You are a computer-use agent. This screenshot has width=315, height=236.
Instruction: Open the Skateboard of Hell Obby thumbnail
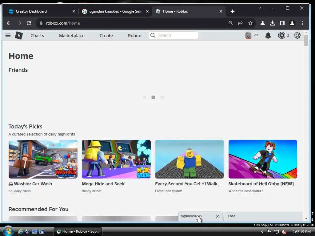click(x=263, y=159)
